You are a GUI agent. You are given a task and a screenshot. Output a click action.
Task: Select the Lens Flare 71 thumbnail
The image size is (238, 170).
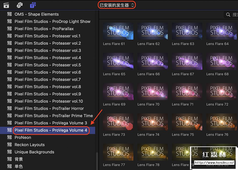pyautogui.click(x=187, y=91)
